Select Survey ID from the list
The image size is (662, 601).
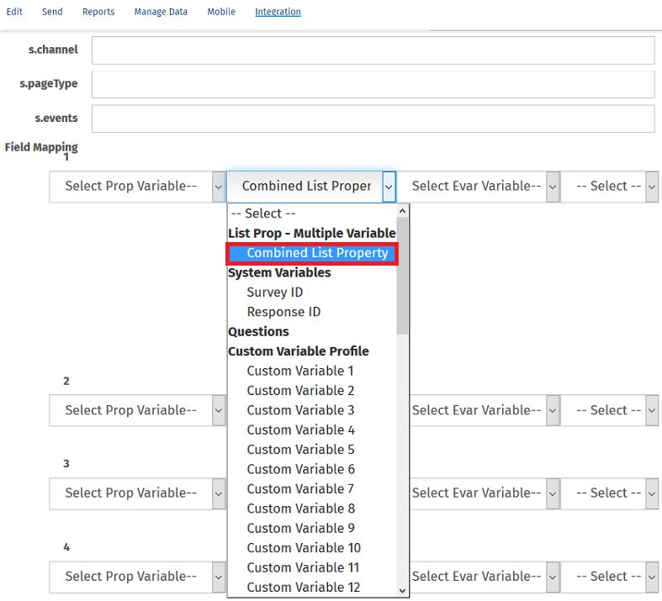point(274,293)
